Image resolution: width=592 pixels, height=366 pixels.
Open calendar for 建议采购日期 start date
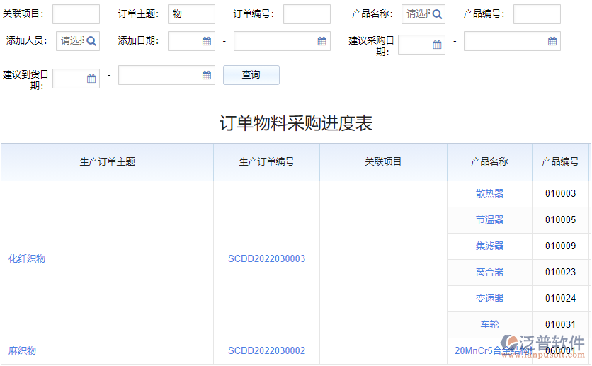(x=437, y=45)
